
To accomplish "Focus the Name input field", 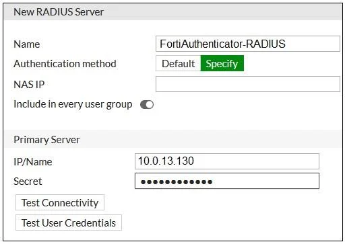I will point(248,44).
